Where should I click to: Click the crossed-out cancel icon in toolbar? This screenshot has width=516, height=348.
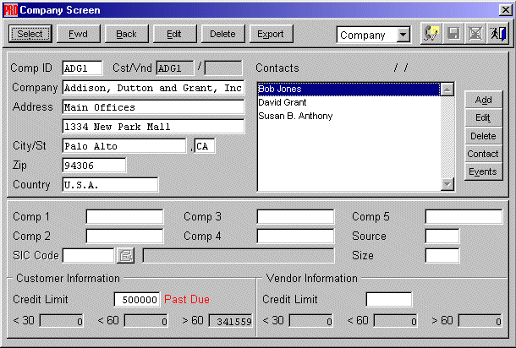point(477,34)
